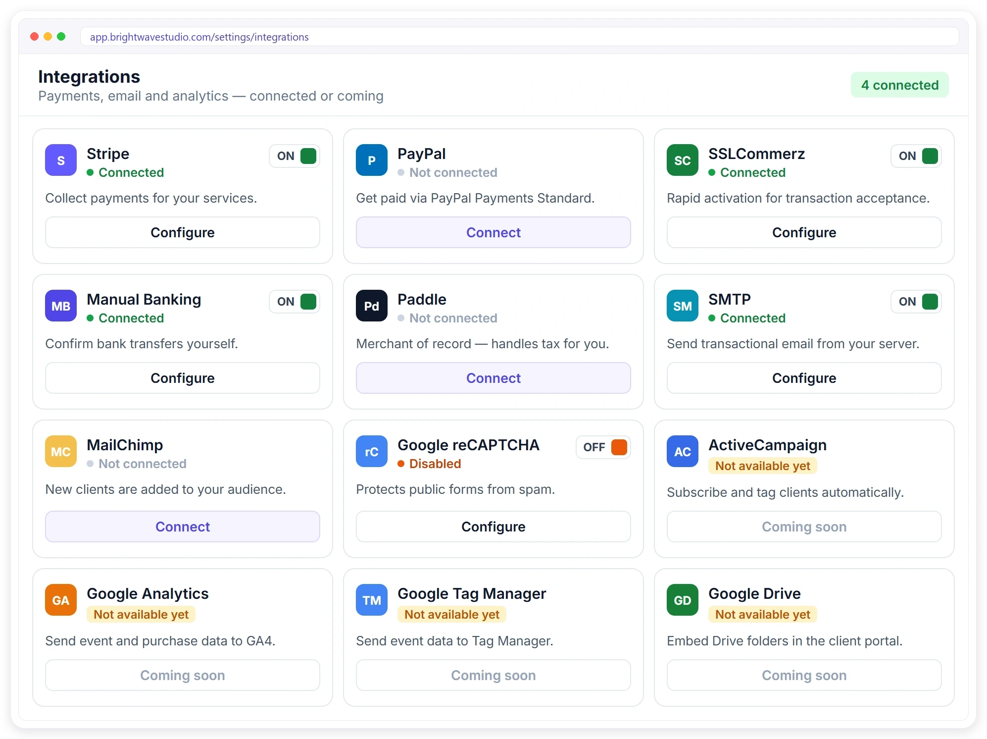Click ActiveCampaign Coming soon button

point(804,527)
